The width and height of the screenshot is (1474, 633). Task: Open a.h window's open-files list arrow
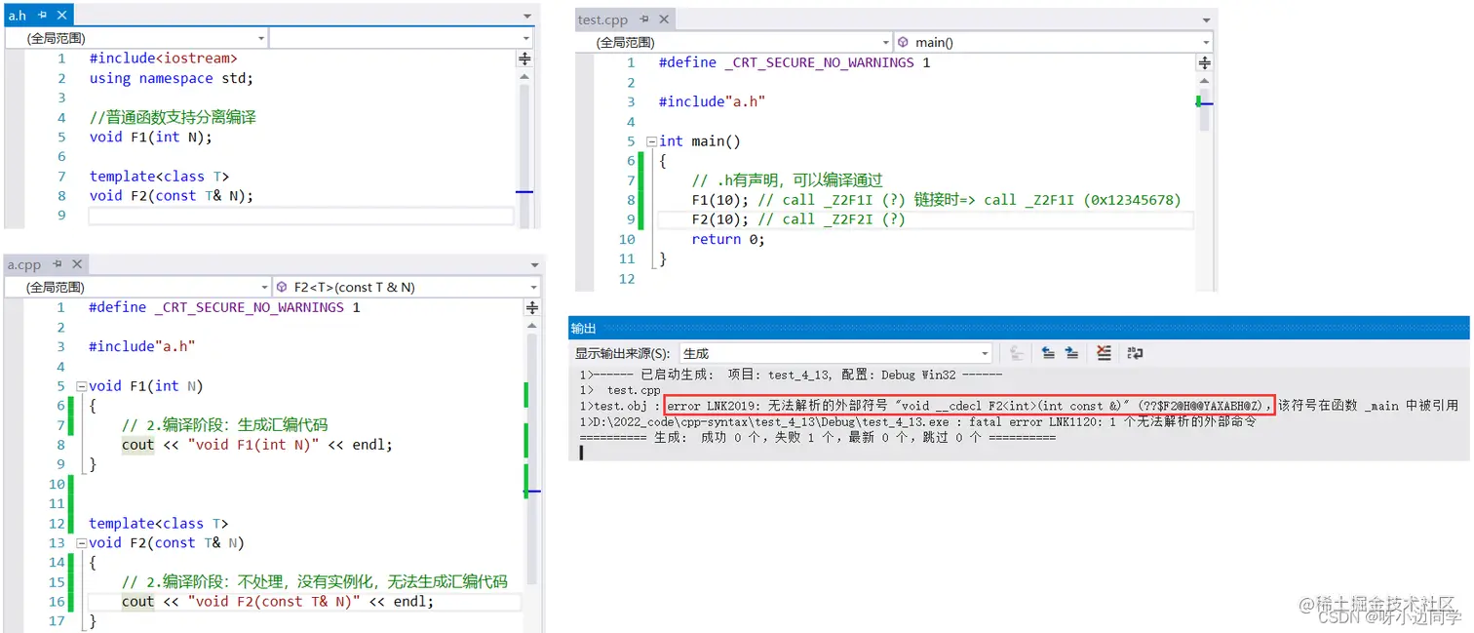526,17
